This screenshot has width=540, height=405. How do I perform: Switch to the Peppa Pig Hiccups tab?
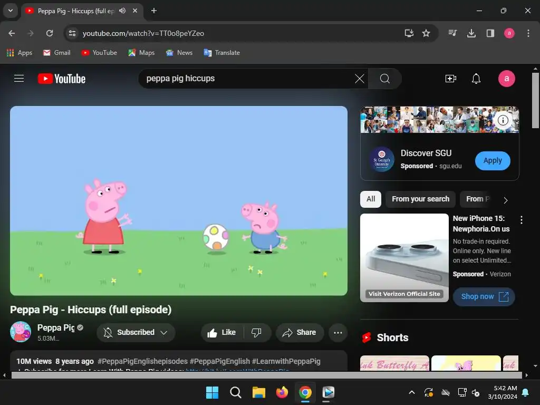(x=76, y=11)
